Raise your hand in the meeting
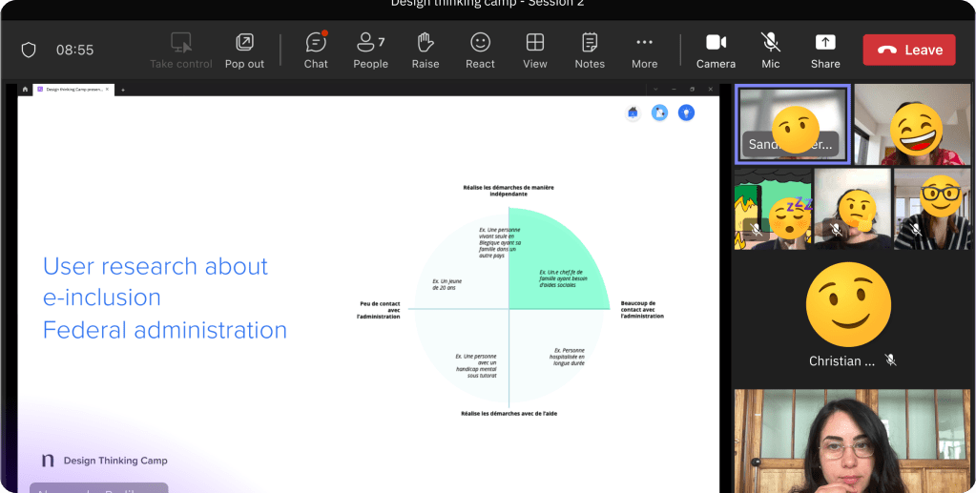 (x=426, y=51)
